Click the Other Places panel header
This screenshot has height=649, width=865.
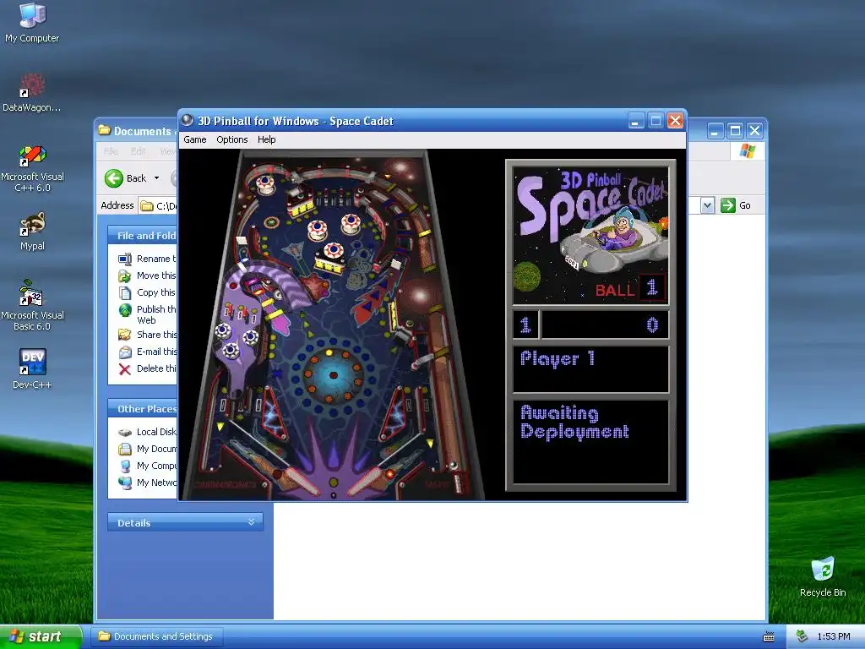[x=142, y=409]
